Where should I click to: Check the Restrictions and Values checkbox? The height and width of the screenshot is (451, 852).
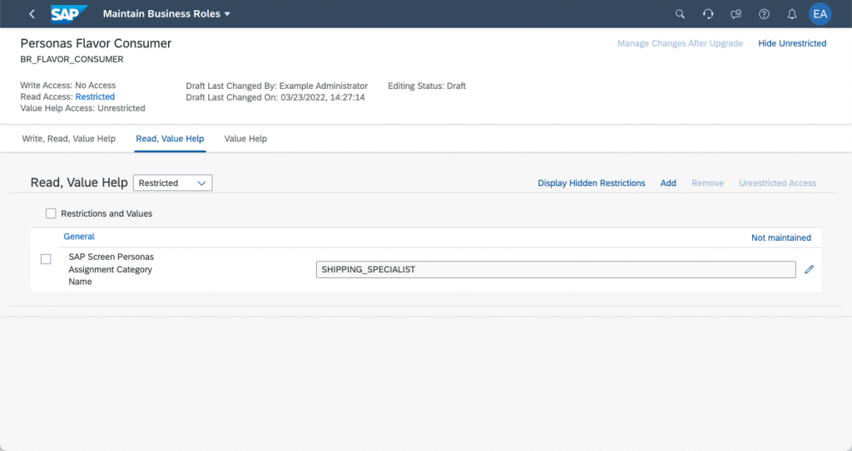[x=51, y=213]
